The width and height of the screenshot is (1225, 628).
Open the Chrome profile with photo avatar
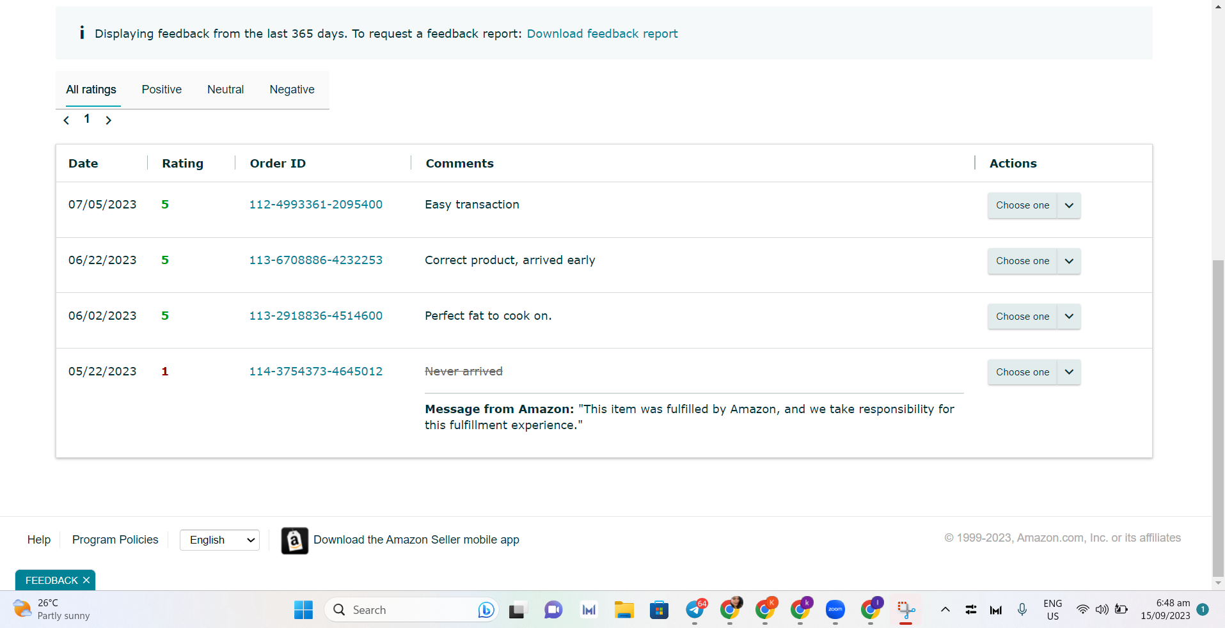tap(731, 609)
